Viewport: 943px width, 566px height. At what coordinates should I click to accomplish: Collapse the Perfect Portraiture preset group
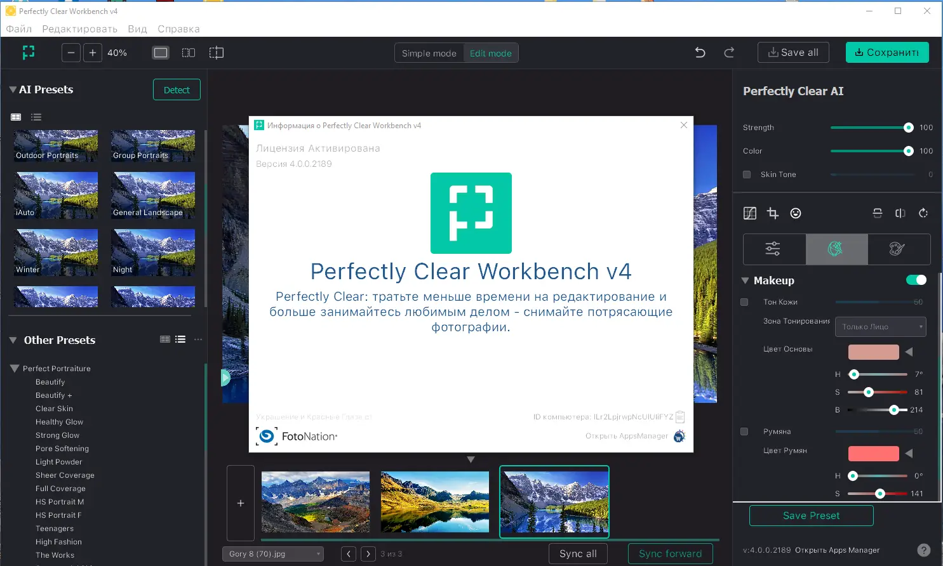point(14,368)
